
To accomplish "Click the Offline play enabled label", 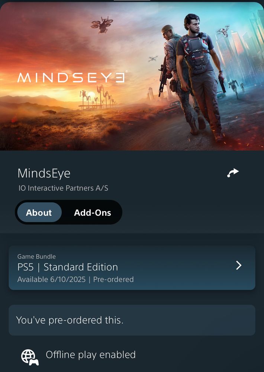I will (91, 355).
